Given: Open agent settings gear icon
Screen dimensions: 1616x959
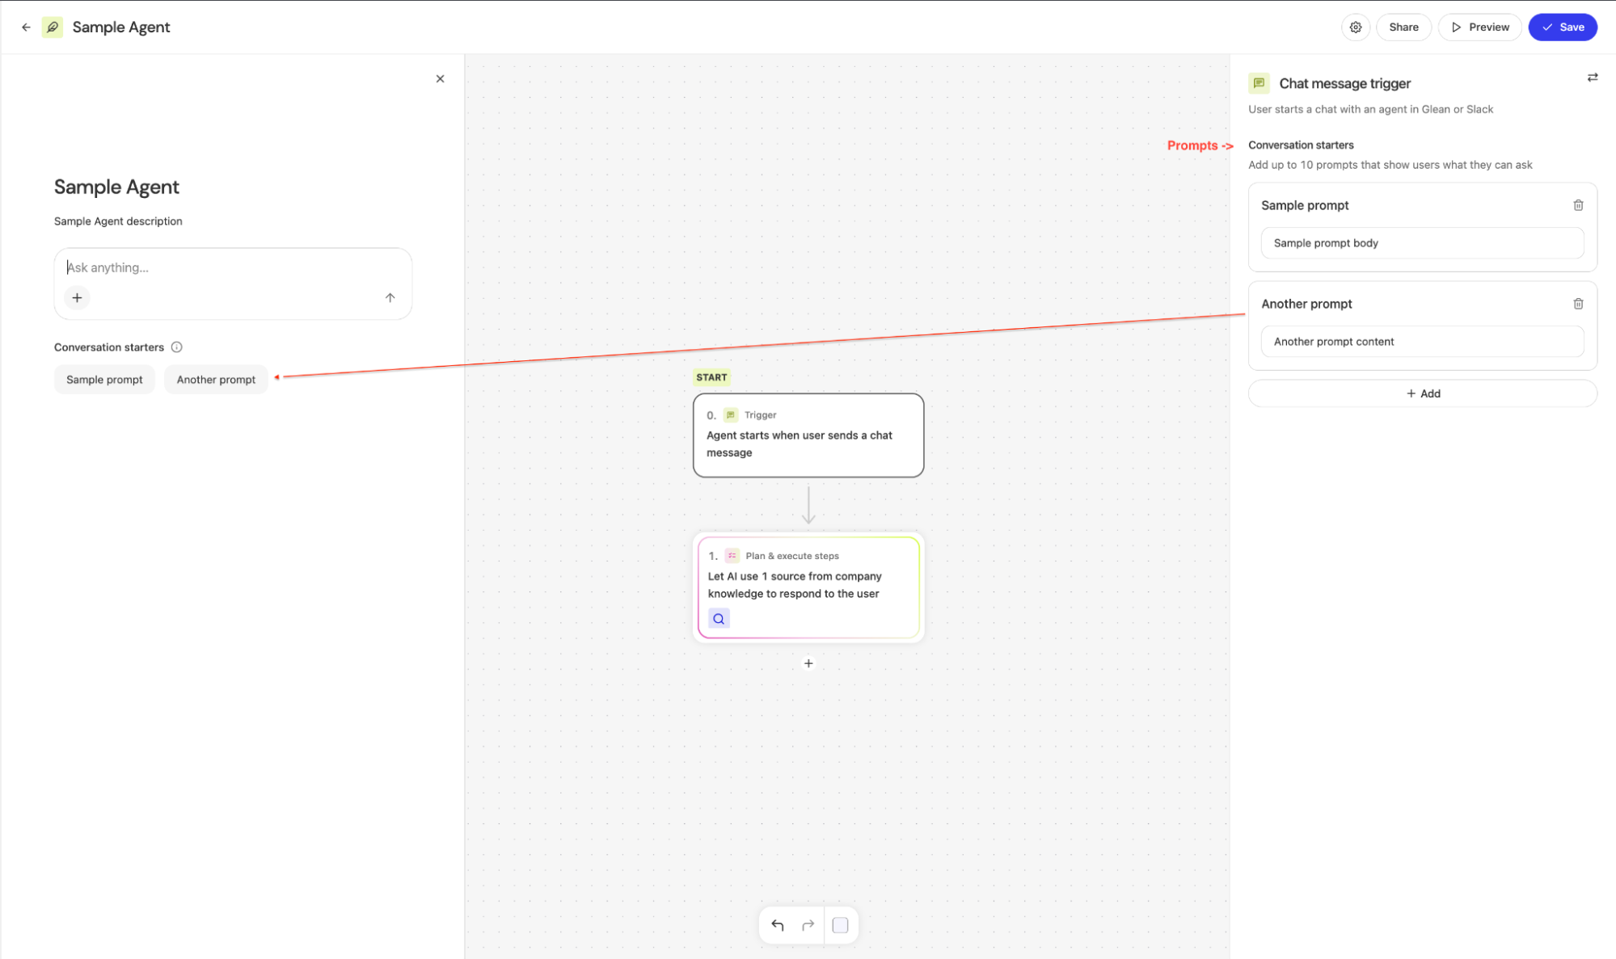Looking at the screenshot, I should click(1356, 27).
